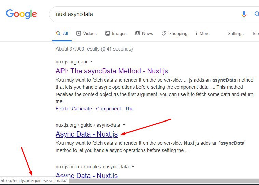Click the About 37,900 results text
This screenshot has height=185, width=259.
94,49
